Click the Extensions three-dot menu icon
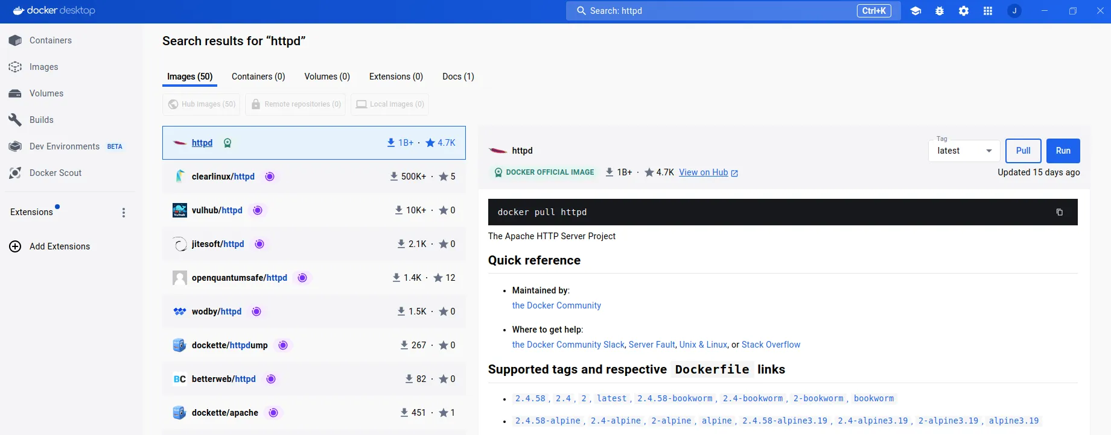Image resolution: width=1111 pixels, height=435 pixels. (124, 213)
